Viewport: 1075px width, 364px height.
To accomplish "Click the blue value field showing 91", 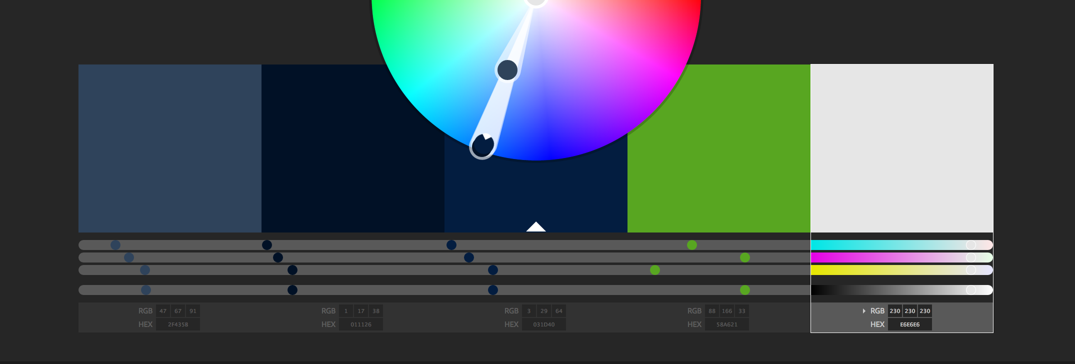I will coord(193,311).
